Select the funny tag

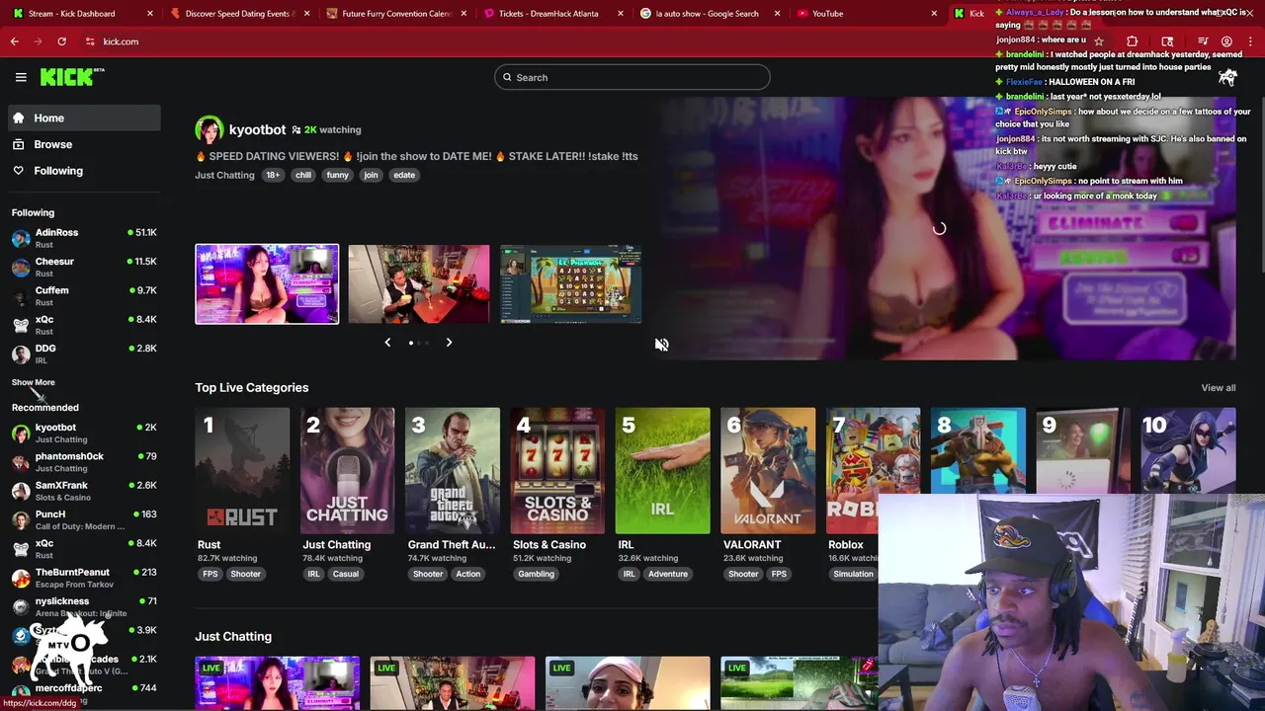click(x=337, y=175)
